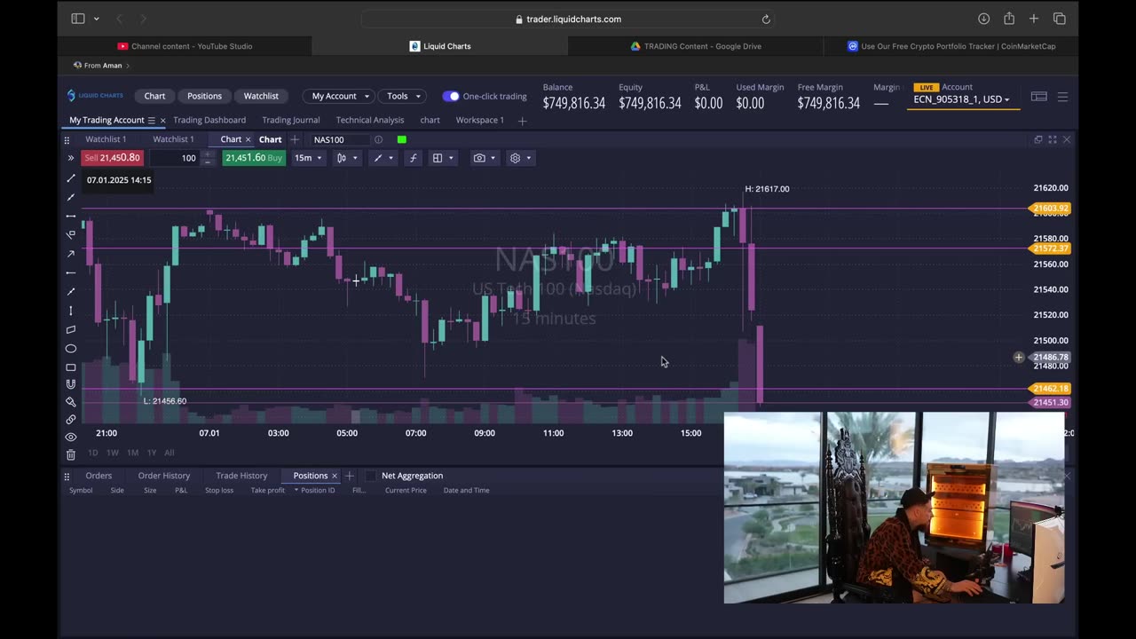Click the Chart button in top bar
Image resolution: width=1136 pixels, height=639 pixels.
[x=154, y=96]
